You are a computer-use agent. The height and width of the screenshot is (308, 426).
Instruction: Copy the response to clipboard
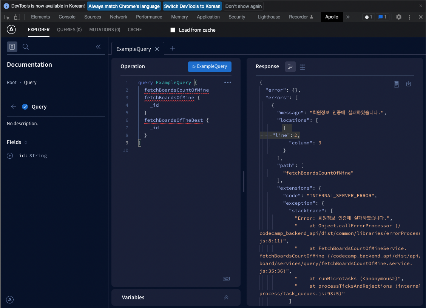coord(396,84)
